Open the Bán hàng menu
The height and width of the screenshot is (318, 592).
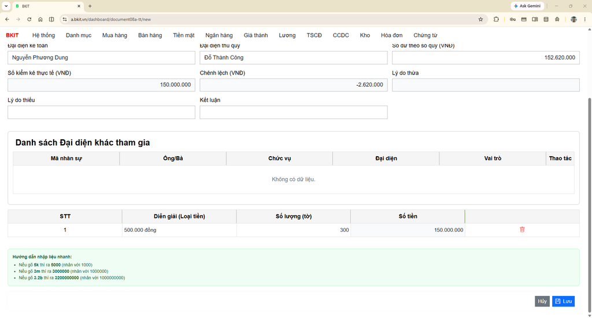click(x=150, y=35)
